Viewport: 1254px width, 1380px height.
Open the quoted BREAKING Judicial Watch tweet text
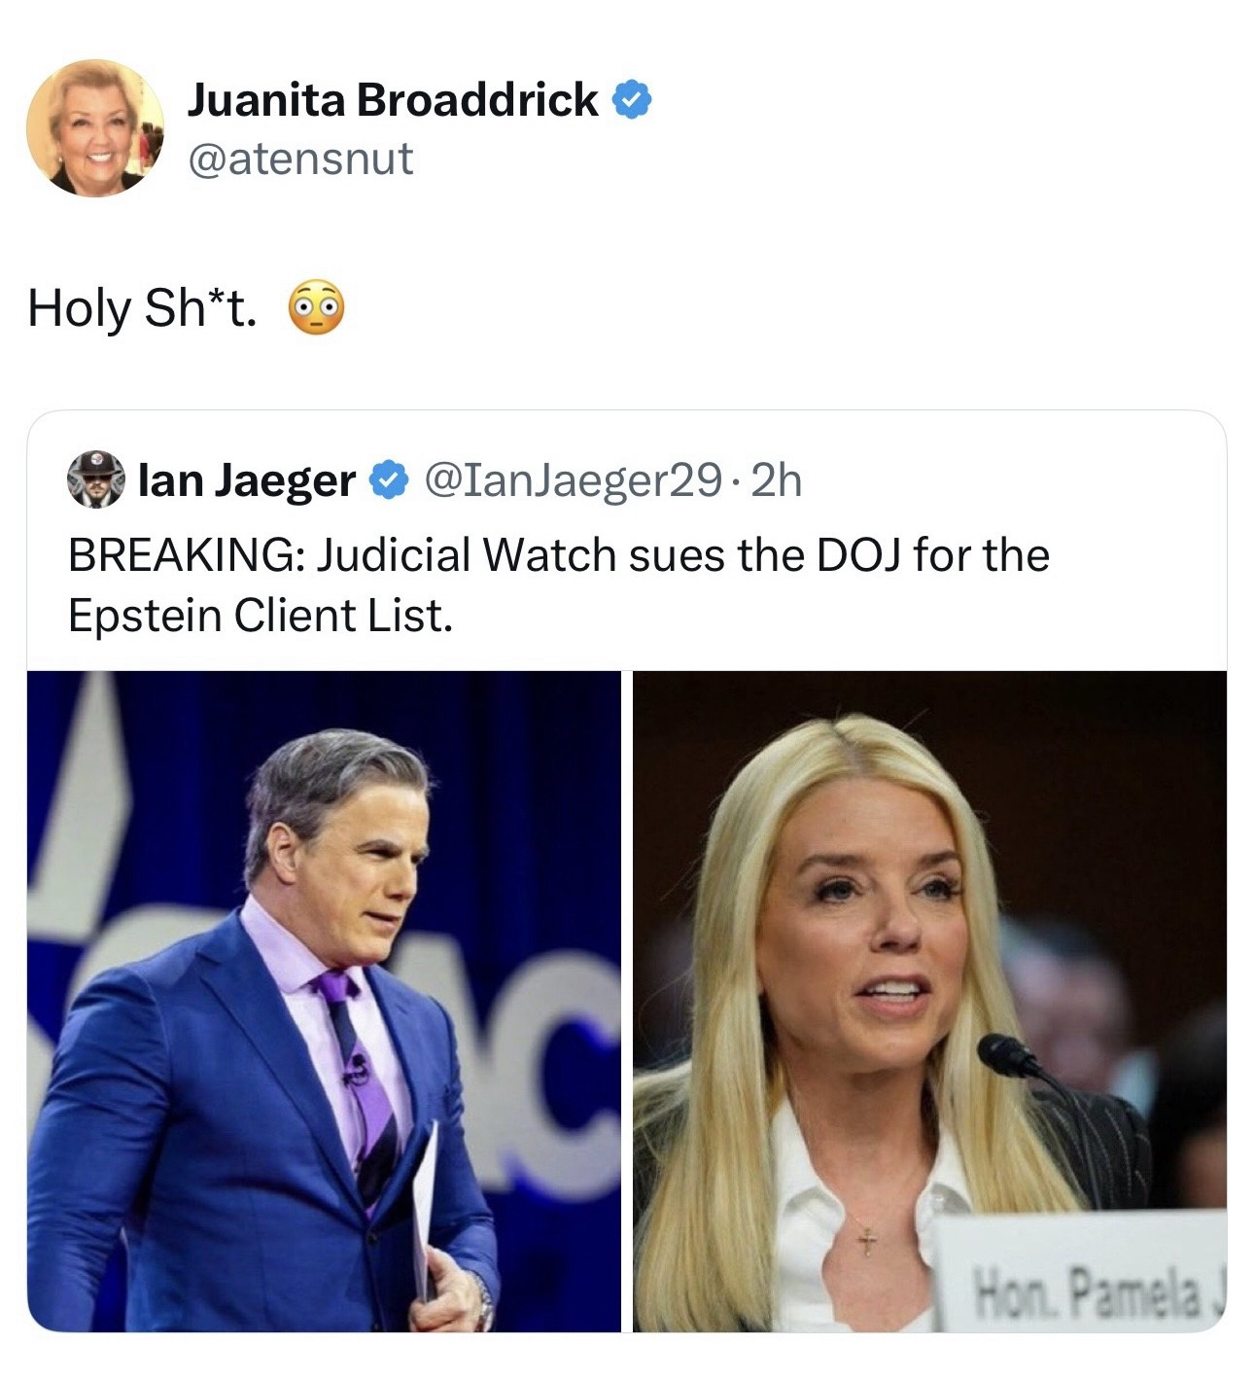(559, 585)
